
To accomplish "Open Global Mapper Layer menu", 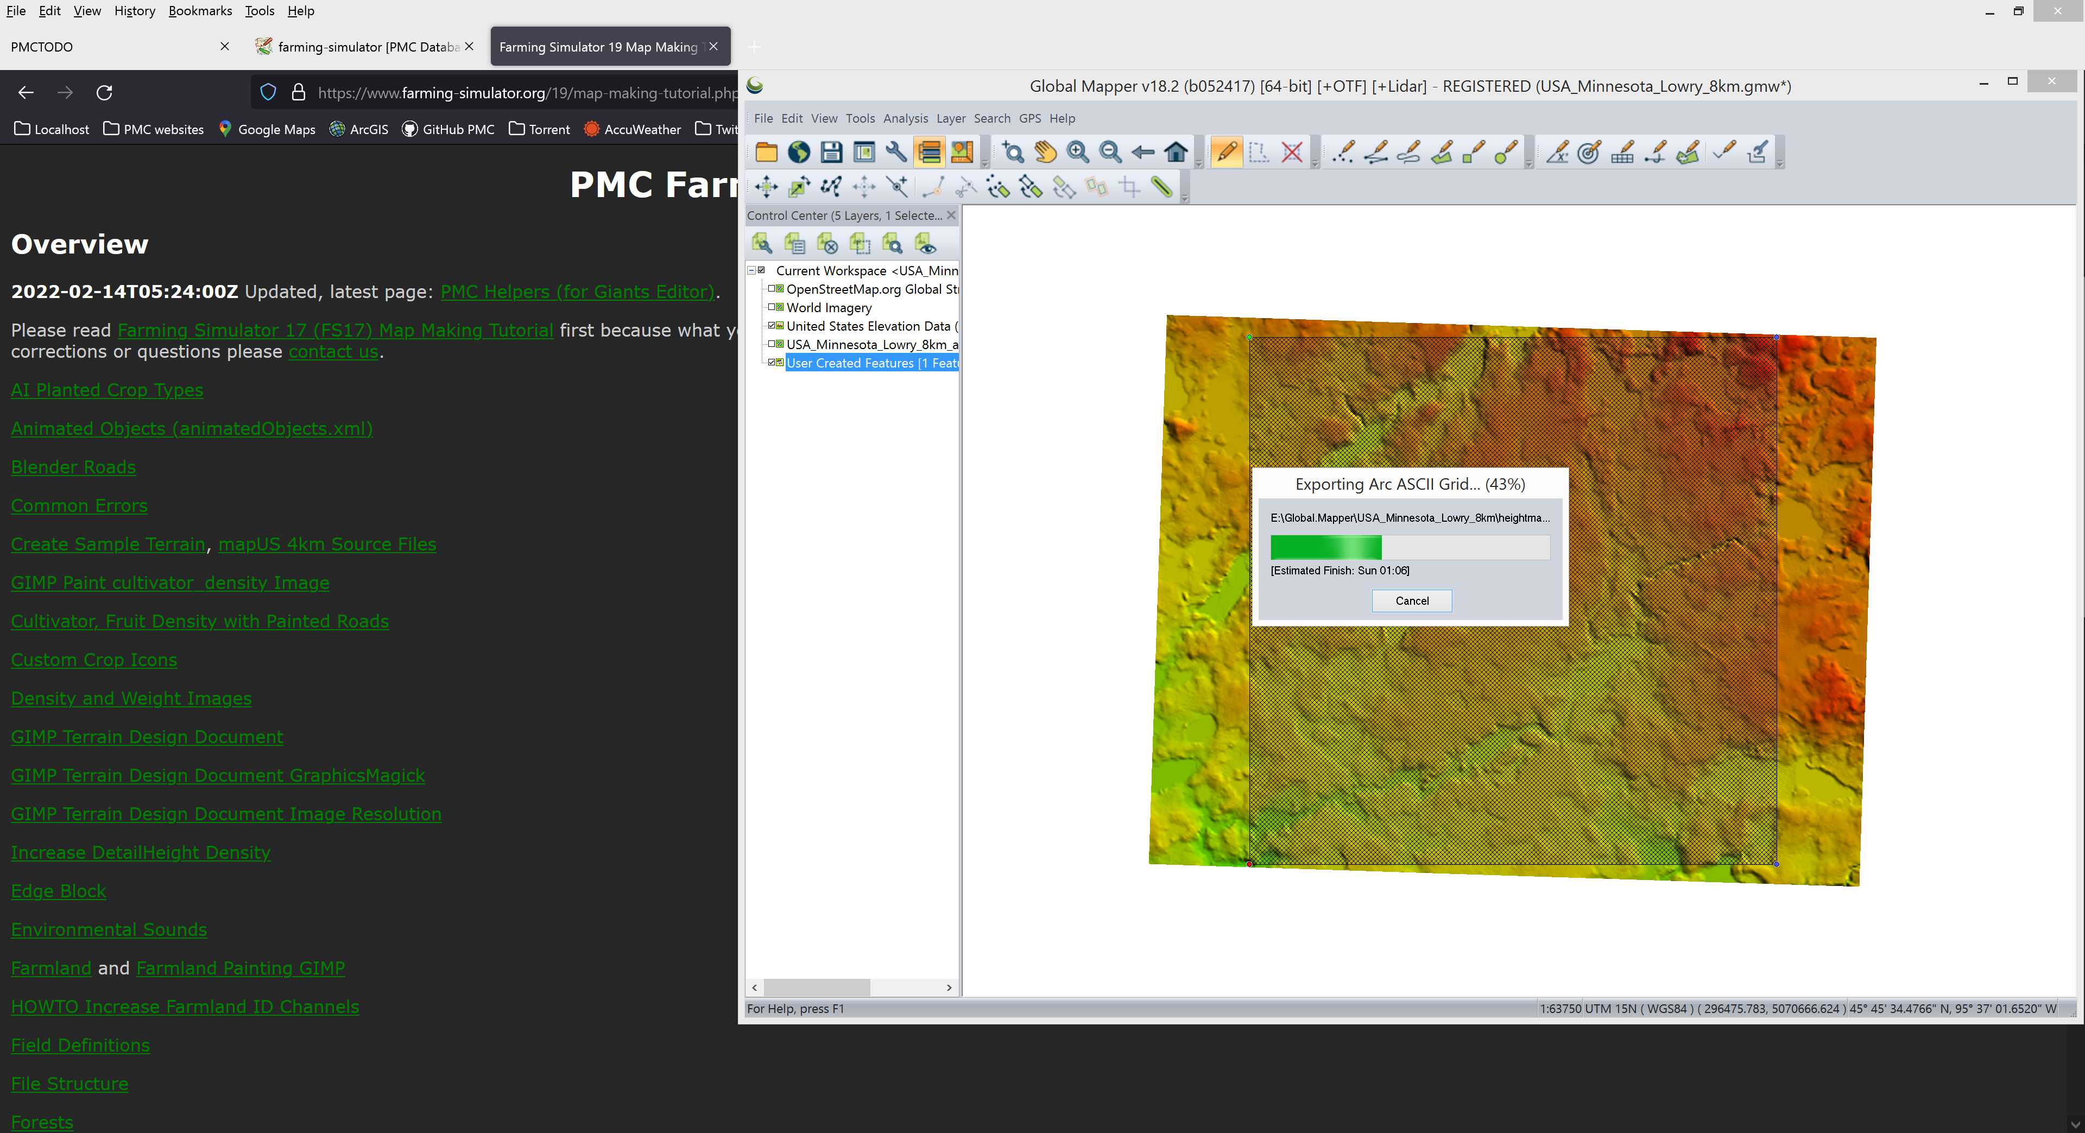I will point(951,118).
